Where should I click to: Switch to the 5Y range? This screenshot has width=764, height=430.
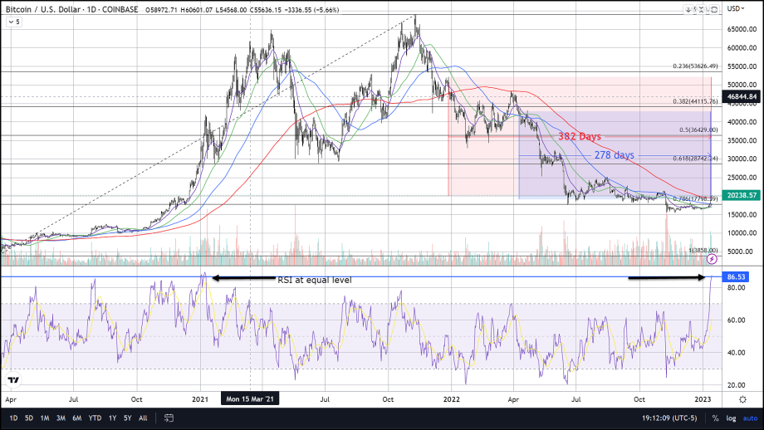click(125, 418)
